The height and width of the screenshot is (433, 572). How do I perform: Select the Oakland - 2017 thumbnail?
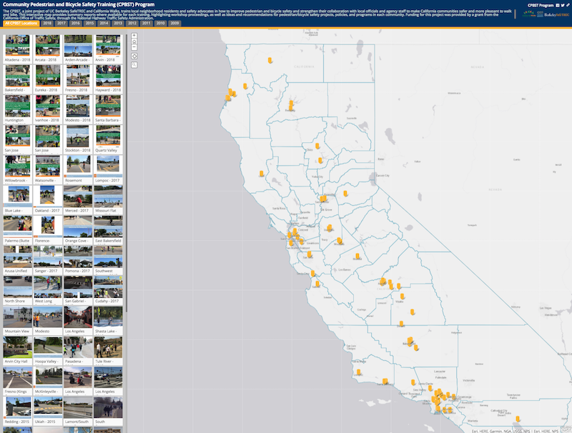point(48,200)
